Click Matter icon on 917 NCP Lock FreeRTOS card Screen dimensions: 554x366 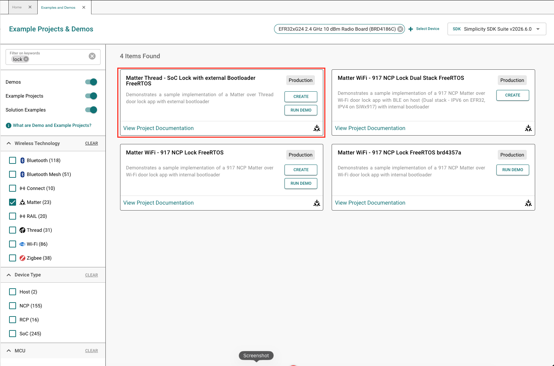pos(317,203)
